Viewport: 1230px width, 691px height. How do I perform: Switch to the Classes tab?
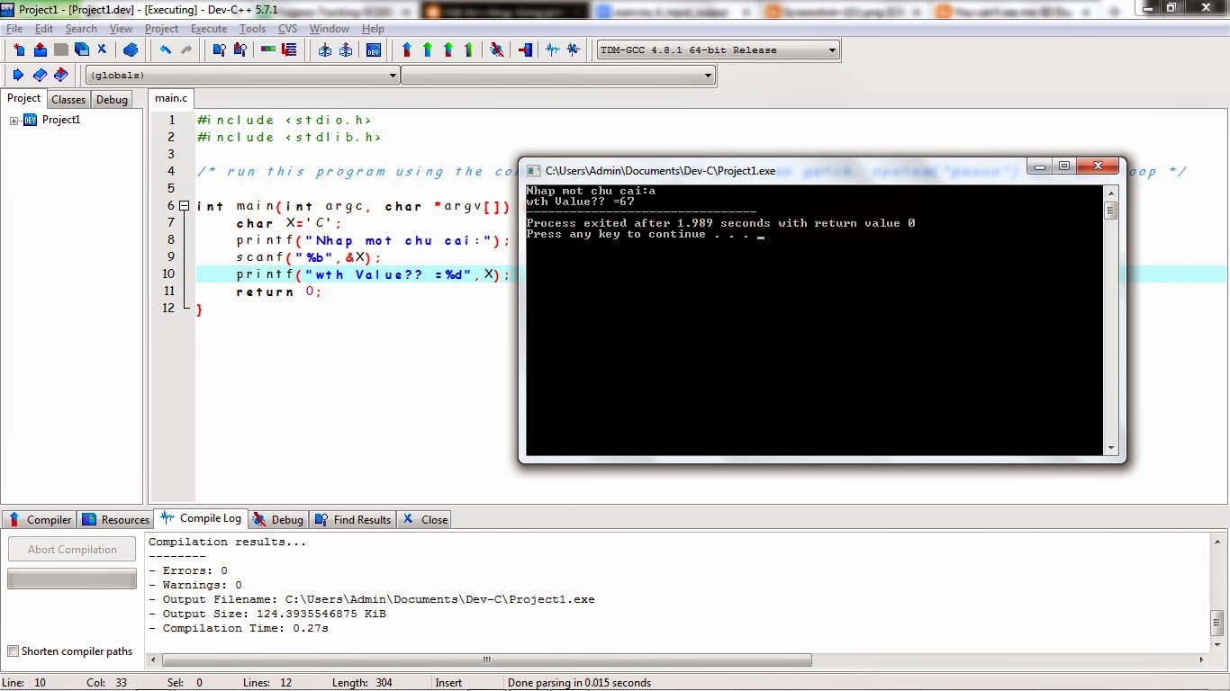[x=68, y=100]
